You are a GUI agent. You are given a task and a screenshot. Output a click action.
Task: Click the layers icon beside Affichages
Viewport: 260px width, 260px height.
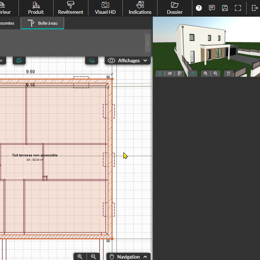coord(92,61)
